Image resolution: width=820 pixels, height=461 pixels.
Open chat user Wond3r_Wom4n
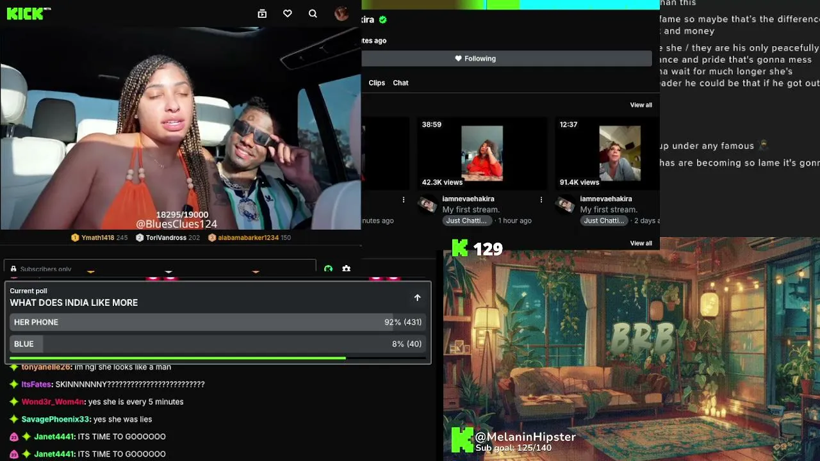pos(53,401)
